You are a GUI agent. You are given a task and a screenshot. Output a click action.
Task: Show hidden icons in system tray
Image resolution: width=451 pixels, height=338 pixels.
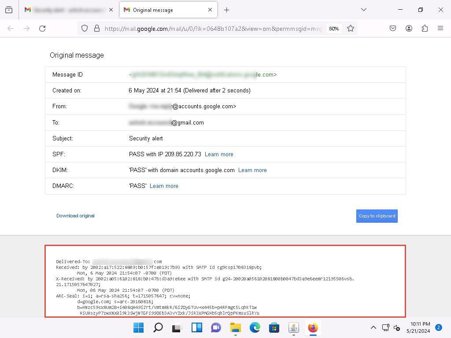pyautogui.click(x=373, y=327)
